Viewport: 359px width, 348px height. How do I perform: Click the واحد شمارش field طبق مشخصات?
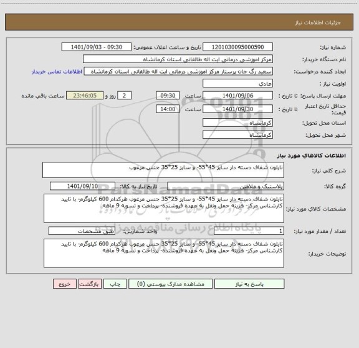click(x=82, y=231)
